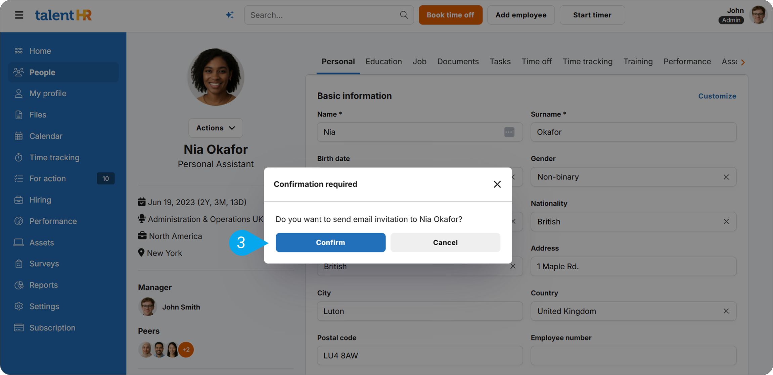Close the confirmation dialog with X
Screen dimensions: 773x375
(x=497, y=184)
